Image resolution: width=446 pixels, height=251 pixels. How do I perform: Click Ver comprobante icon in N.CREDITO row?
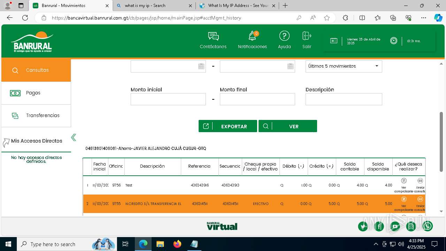click(x=404, y=199)
